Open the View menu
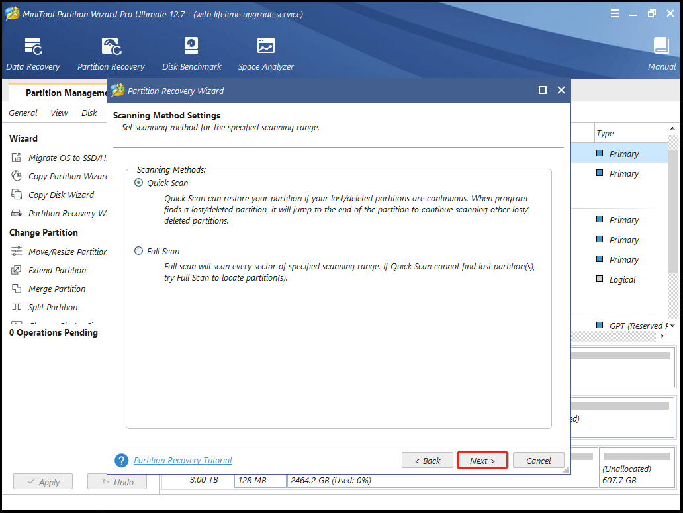This screenshot has width=683, height=513. (60, 113)
